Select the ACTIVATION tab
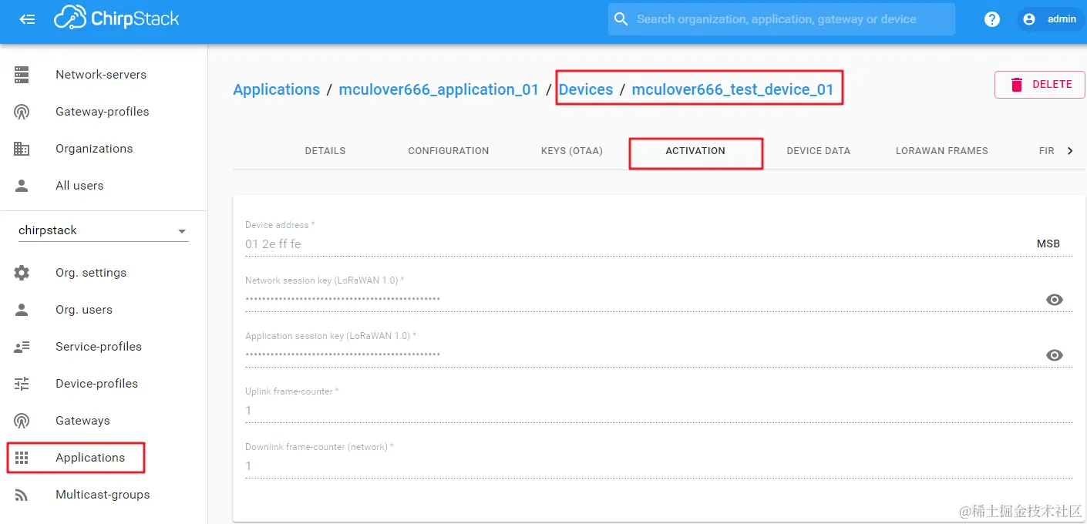Screen dimensions: 1087x524 695,151
